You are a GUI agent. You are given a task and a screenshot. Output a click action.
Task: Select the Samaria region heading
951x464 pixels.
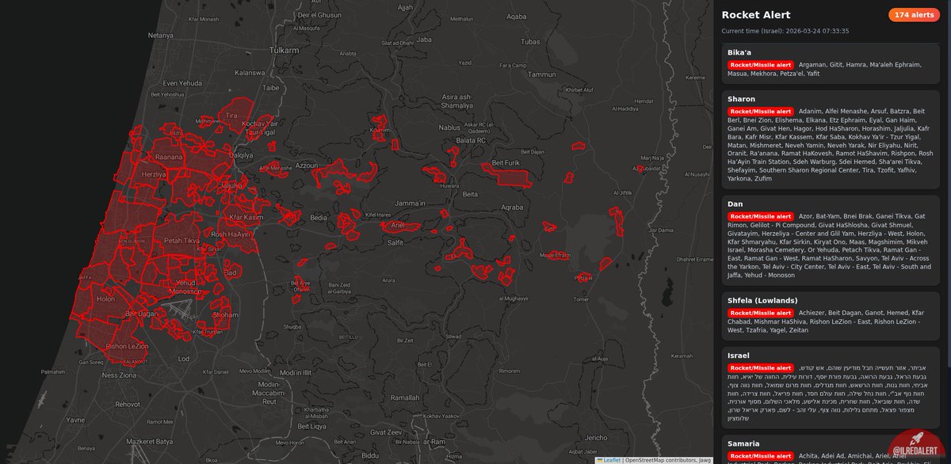pos(743,443)
